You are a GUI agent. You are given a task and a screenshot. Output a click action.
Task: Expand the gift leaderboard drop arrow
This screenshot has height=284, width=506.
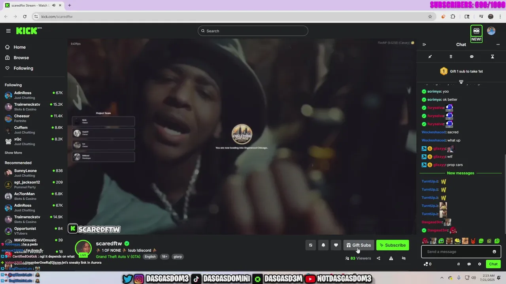(461, 82)
